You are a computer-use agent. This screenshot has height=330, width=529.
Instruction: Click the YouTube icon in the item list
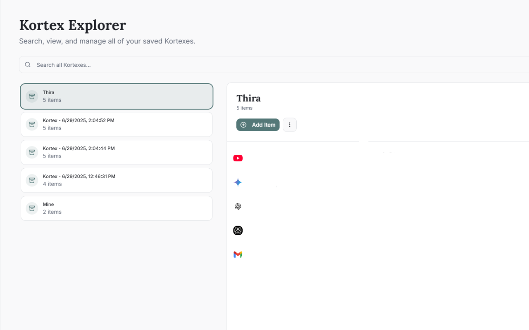(x=238, y=158)
